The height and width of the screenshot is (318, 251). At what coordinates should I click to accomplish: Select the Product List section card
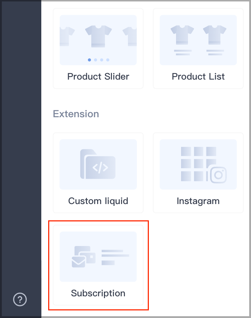click(198, 48)
